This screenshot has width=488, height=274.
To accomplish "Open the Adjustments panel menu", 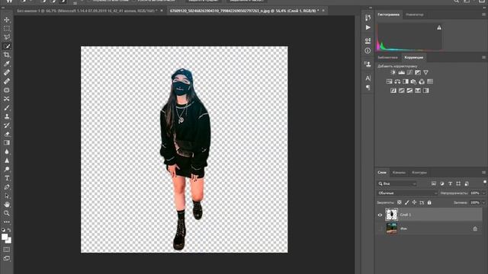I will pyautogui.click(x=483, y=58).
